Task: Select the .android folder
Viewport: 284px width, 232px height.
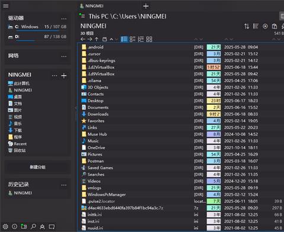Action: click(92, 47)
